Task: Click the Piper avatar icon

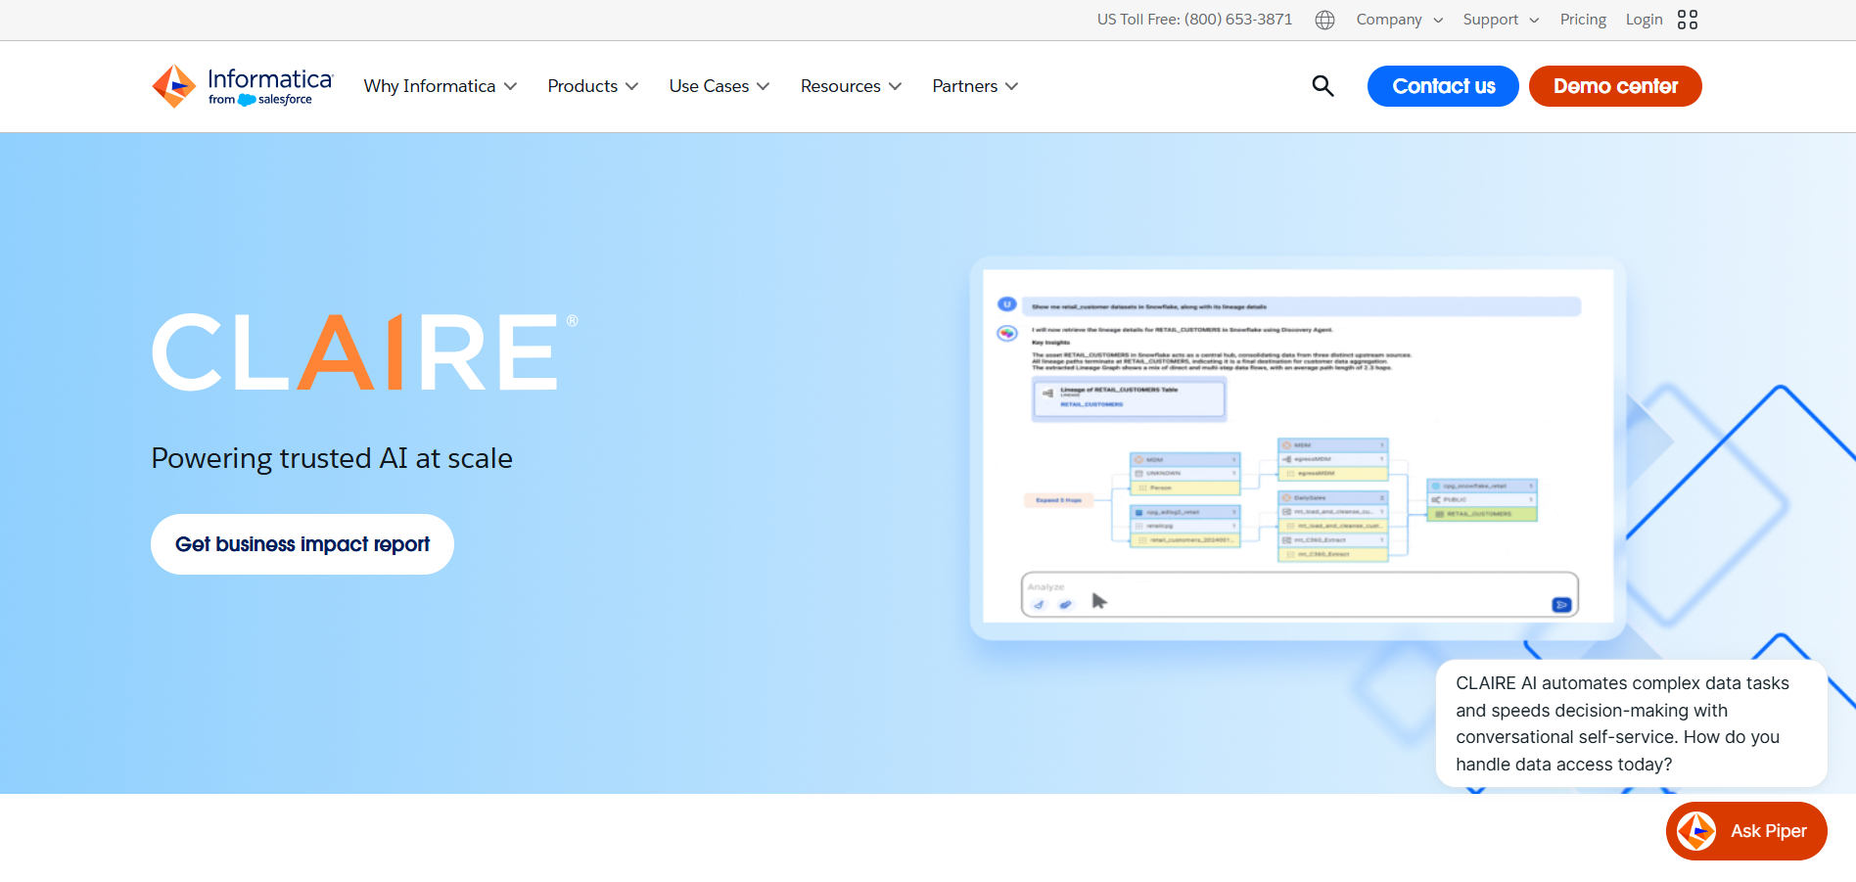Action: (x=1696, y=831)
